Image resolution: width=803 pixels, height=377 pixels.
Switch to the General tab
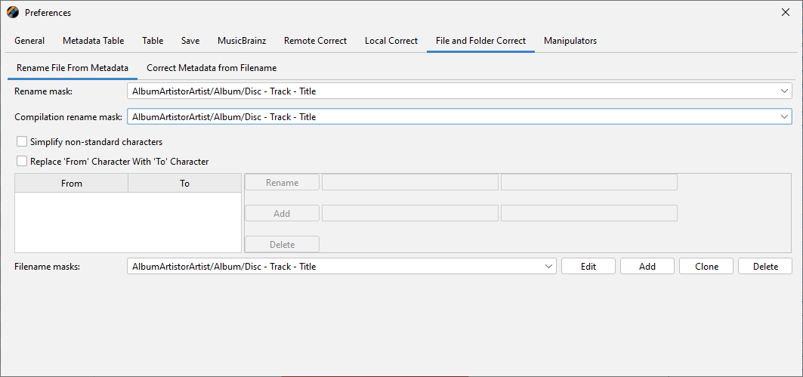coord(29,41)
